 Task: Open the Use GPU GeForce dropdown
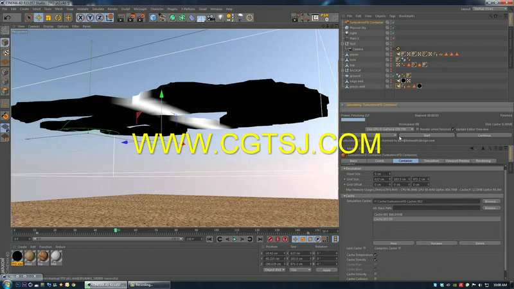click(390, 130)
